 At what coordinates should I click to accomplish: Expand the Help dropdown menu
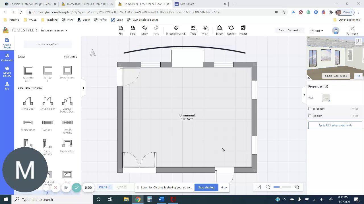pos(317,31)
